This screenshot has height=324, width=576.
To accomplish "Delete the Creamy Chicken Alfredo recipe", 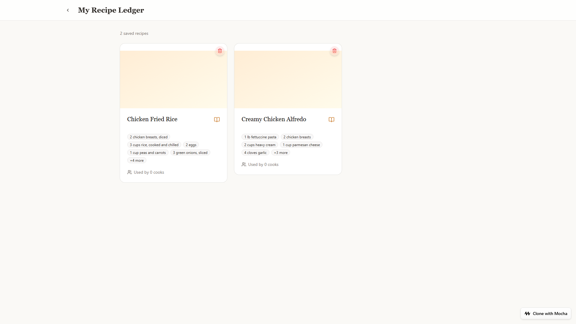I will coord(334,51).
